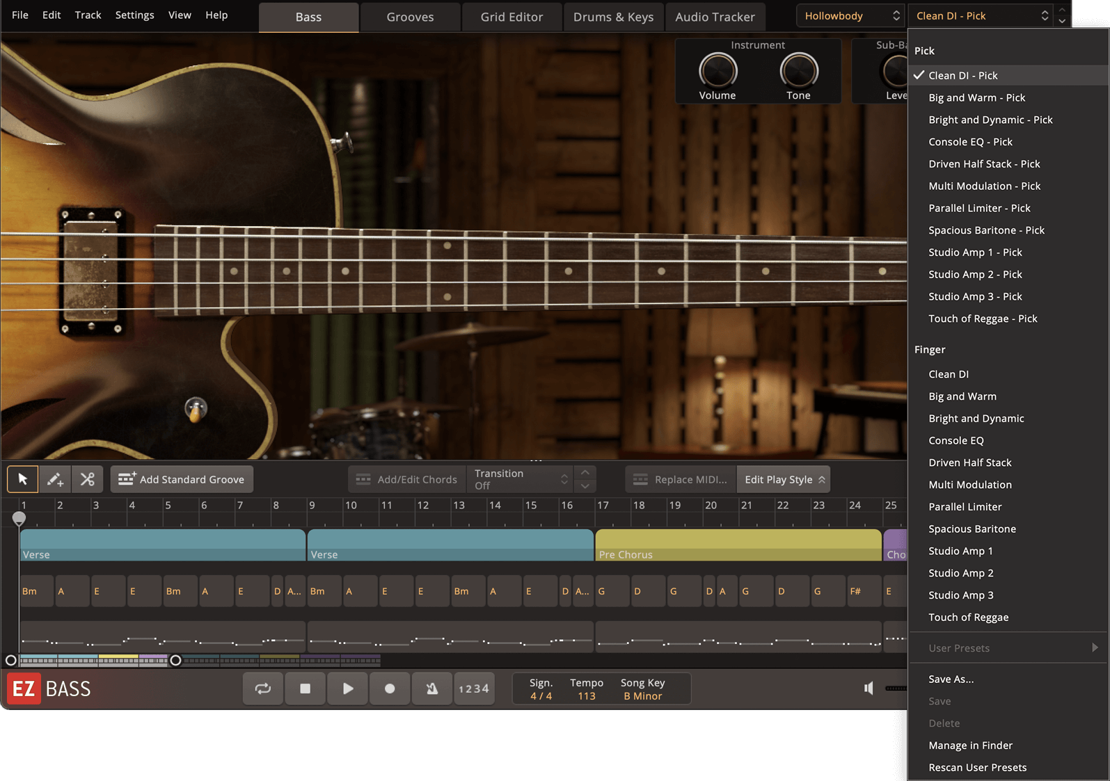This screenshot has height=781, width=1110.
Task: Select Bright and Dynamic - Pick preset
Action: pyautogui.click(x=1008, y=120)
